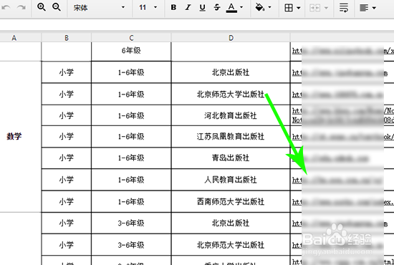Select the 河北教育出版社 cell
The image size is (394, 265).
[x=231, y=115]
